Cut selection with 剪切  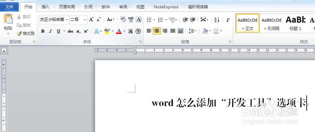click(24, 17)
